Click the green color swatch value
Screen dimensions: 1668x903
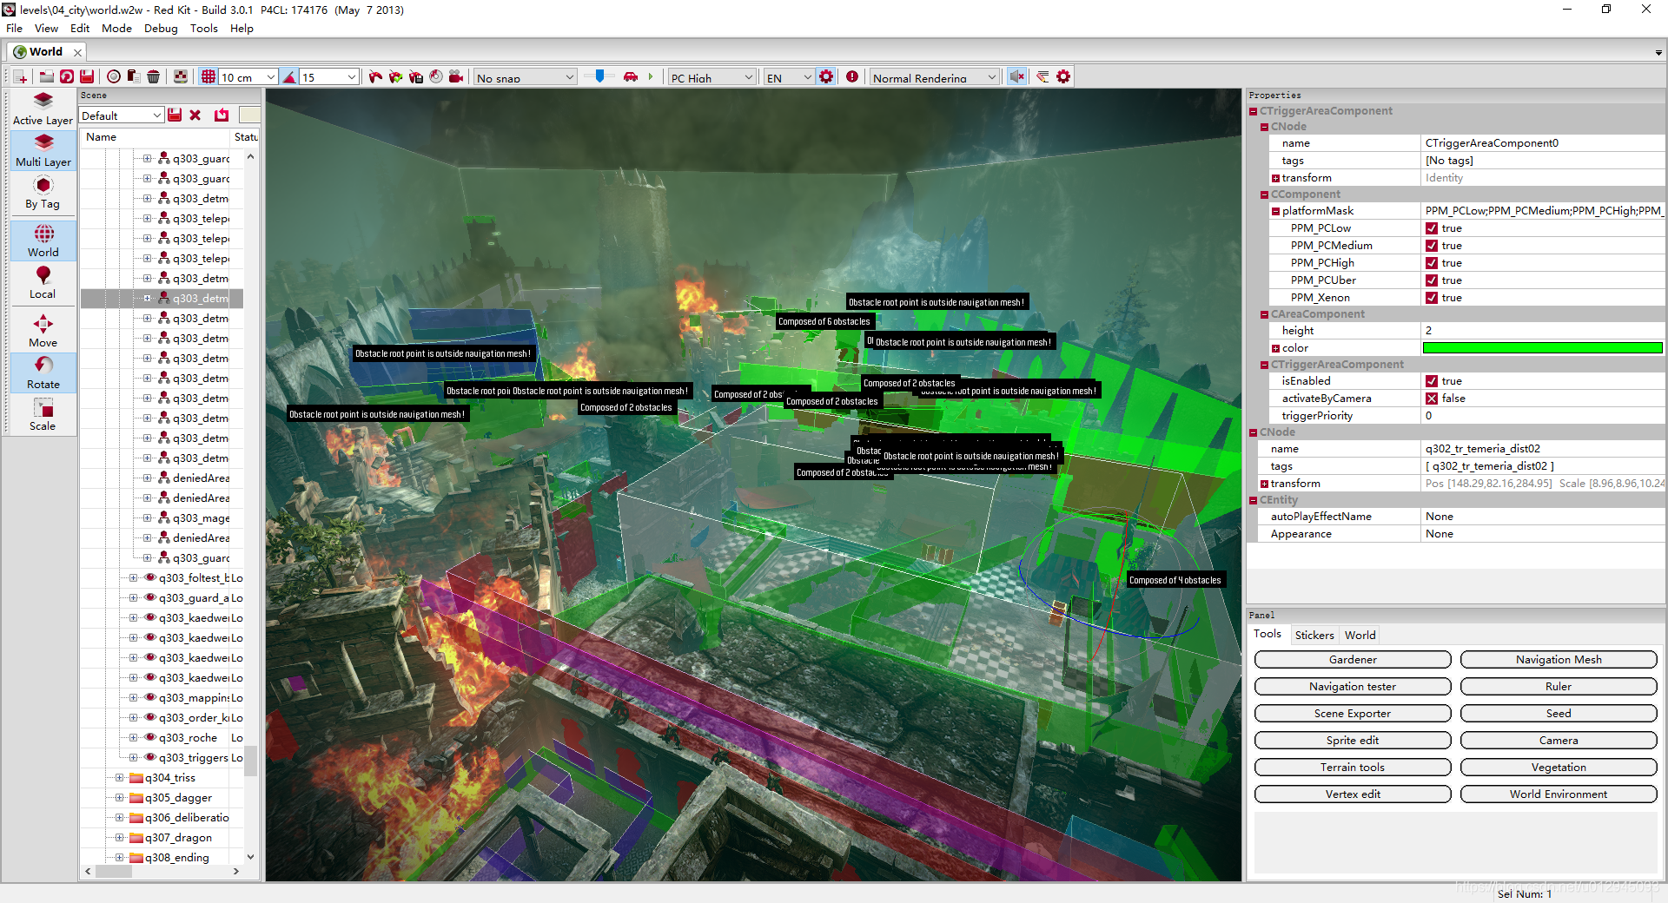click(x=1542, y=348)
